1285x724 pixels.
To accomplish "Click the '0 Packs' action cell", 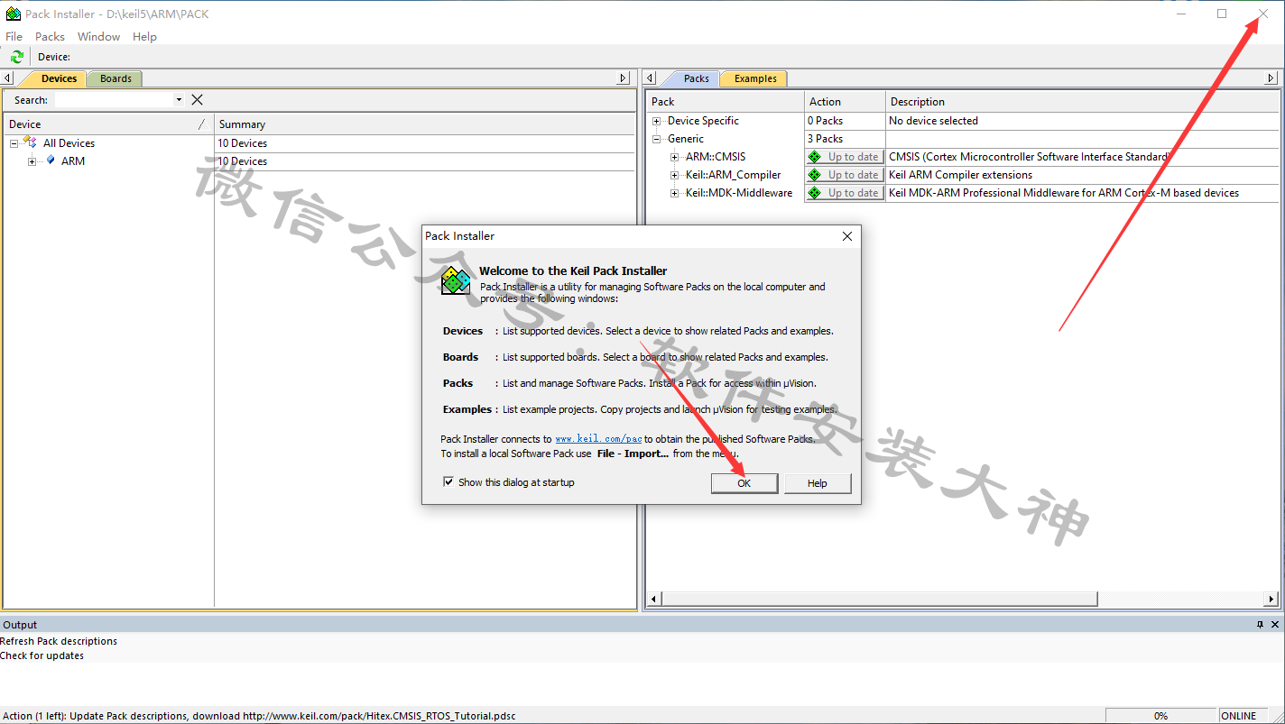I will 825,121.
